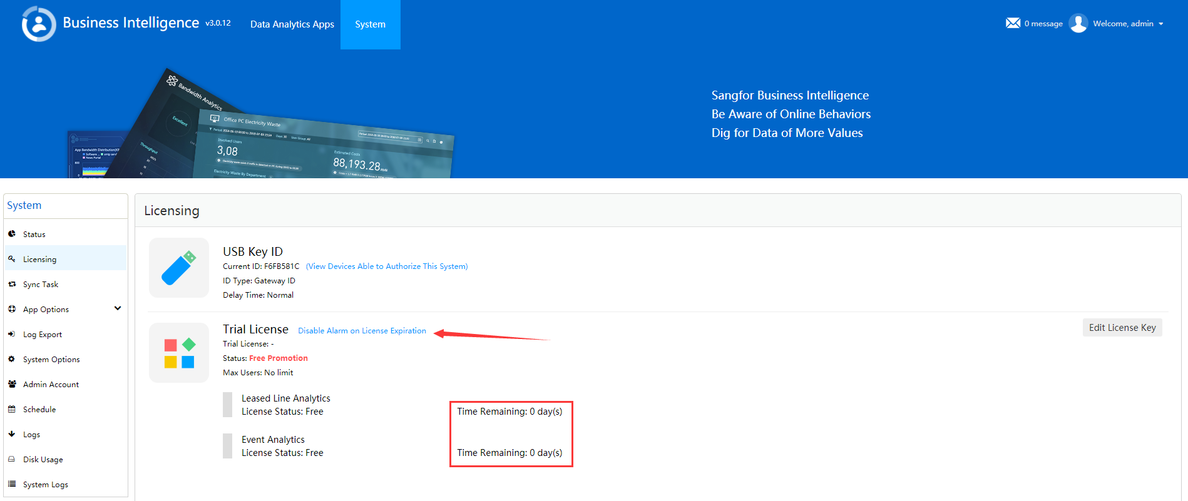Click the Licensing panel heading
The width and height of the screenshot is (1188, 501).
click(172, 211)
